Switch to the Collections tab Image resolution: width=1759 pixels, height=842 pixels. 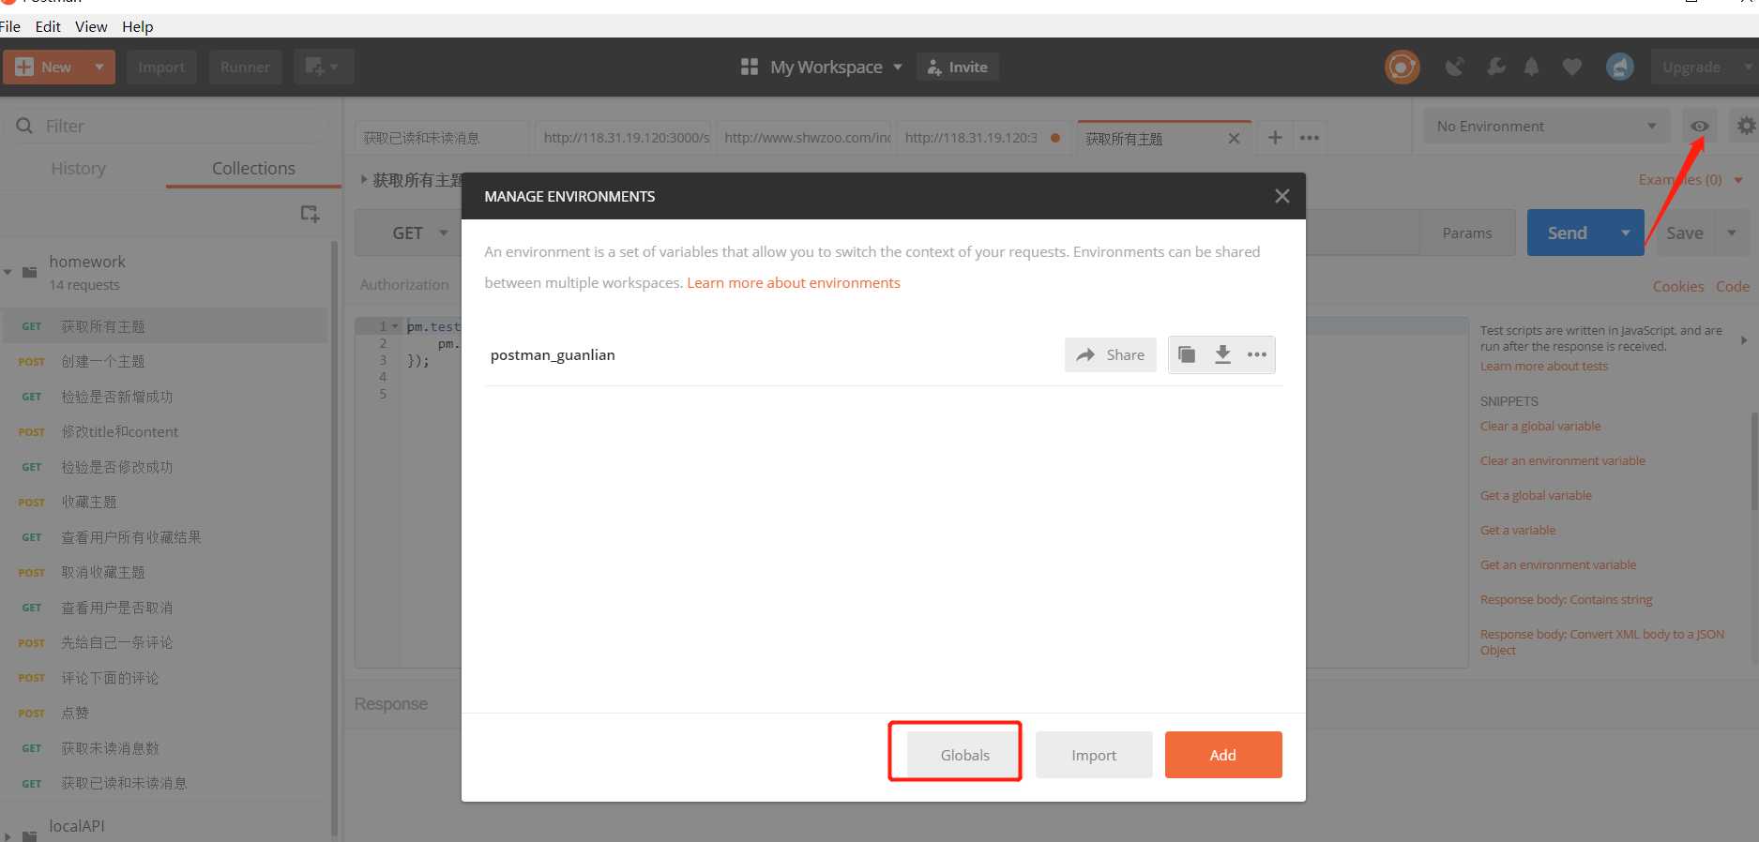tap(253, 168)
